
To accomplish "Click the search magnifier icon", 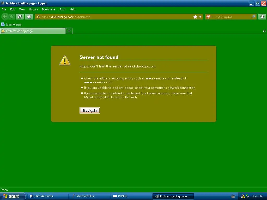I will coord(253,16).
